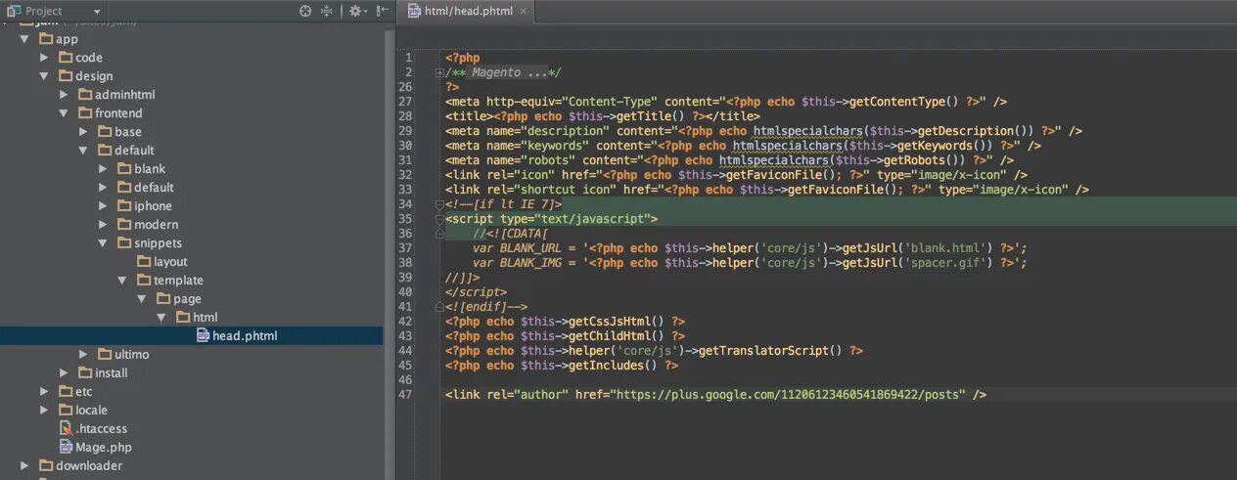The height and width of the screenshot is (480, 1237).
Task: Expand folded Magento comment on line 2
Action: click(439, 72)
